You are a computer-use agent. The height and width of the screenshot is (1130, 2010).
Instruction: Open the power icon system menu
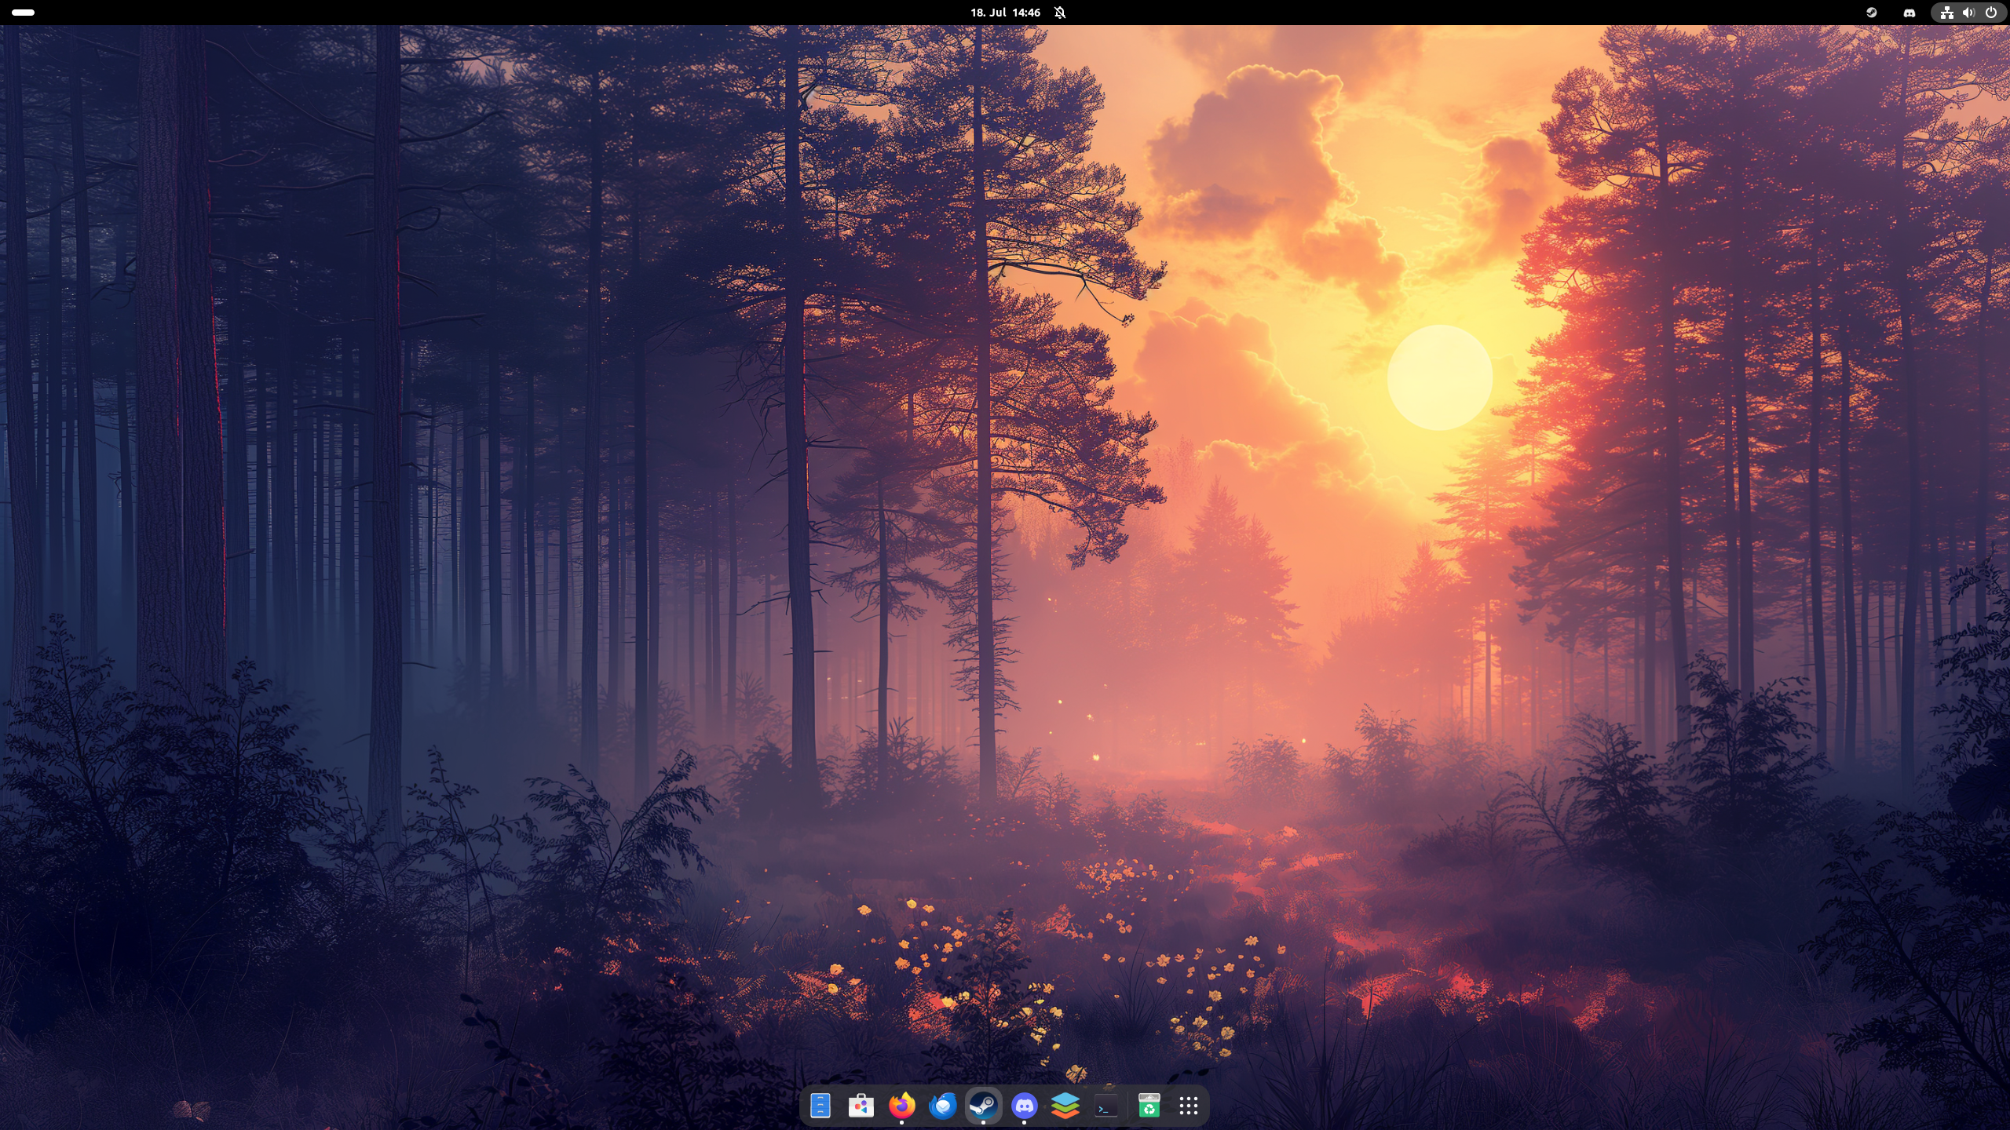point(1991,13)
